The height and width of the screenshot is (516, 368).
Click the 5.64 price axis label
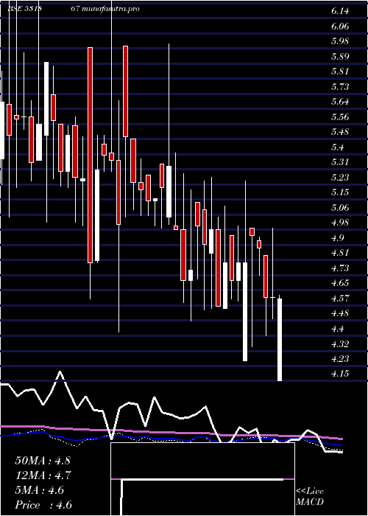[x=340, y=102]
